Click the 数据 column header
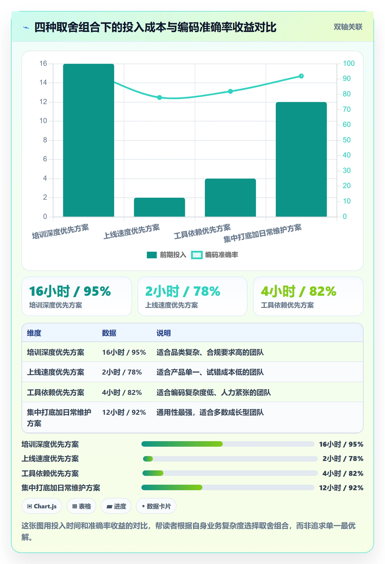Screen dimensions: 385x564 [x=109, y=333]
